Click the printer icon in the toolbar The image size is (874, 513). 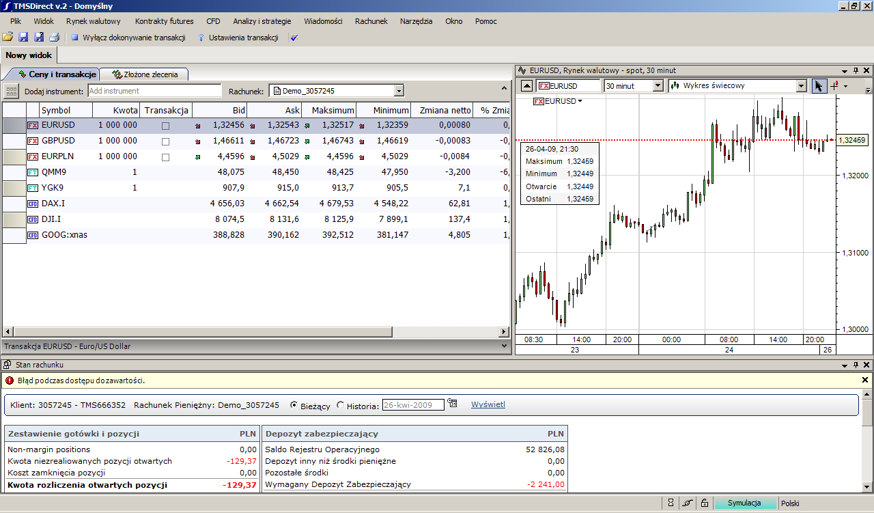click(55, 38)
